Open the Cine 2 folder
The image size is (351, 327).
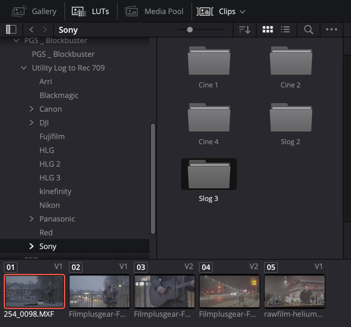pyautogui.click(x=291, y=61)
